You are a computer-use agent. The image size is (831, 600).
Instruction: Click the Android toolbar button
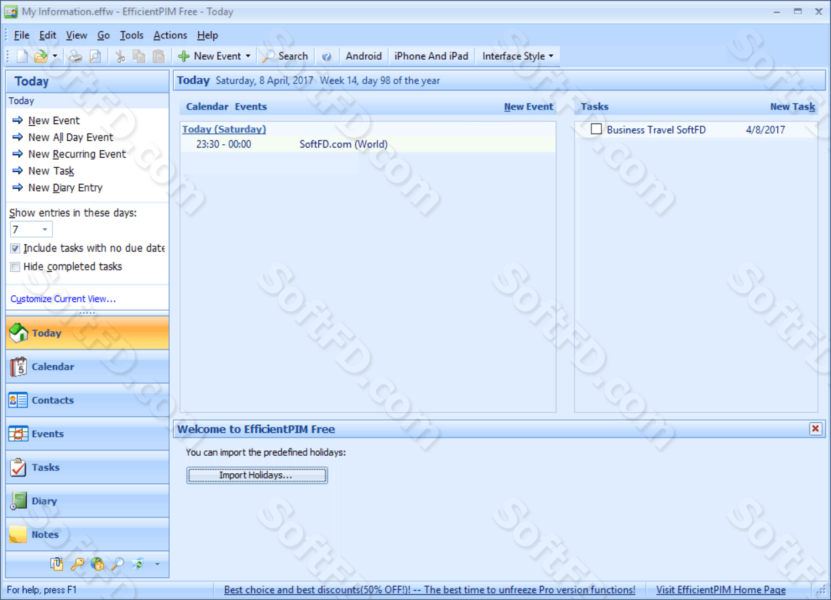point(364,56)
